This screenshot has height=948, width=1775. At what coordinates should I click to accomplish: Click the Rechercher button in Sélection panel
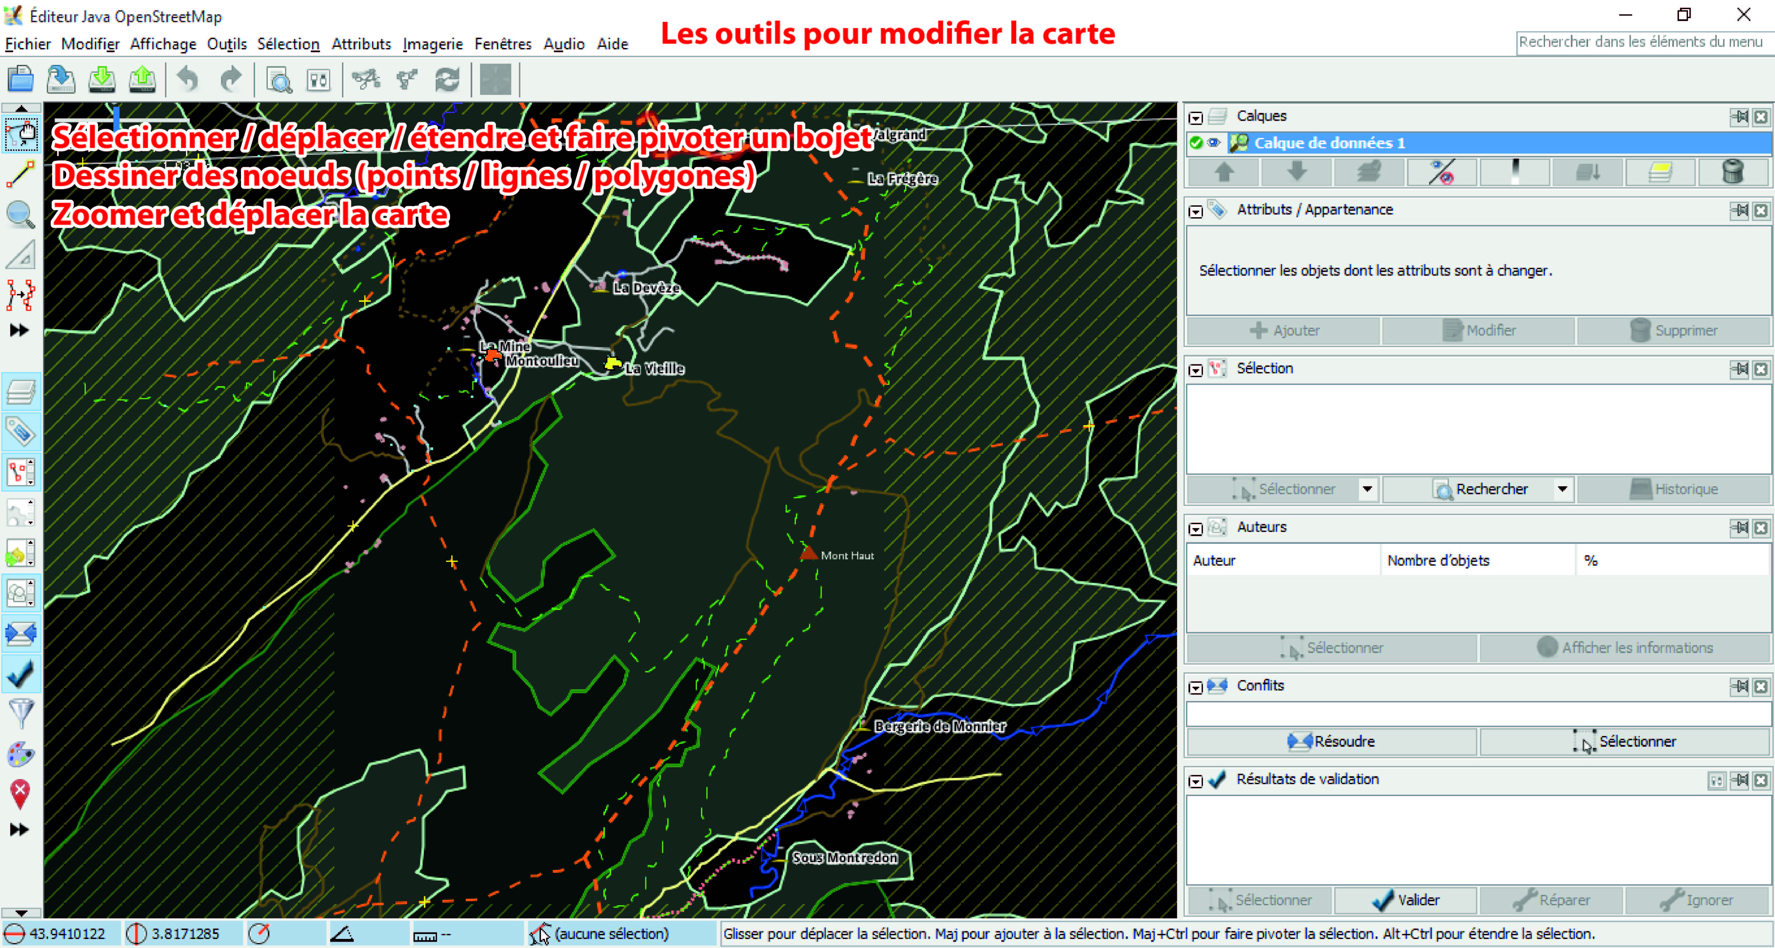coord(1478,489)
